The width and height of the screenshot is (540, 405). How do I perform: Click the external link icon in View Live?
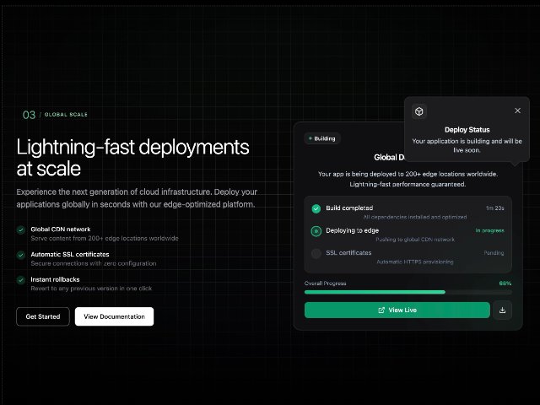coord(381,310)
